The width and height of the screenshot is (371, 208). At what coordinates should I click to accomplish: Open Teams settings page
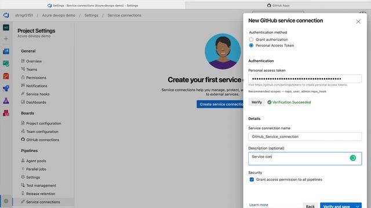pyautogui.click(x=31, y=69)
